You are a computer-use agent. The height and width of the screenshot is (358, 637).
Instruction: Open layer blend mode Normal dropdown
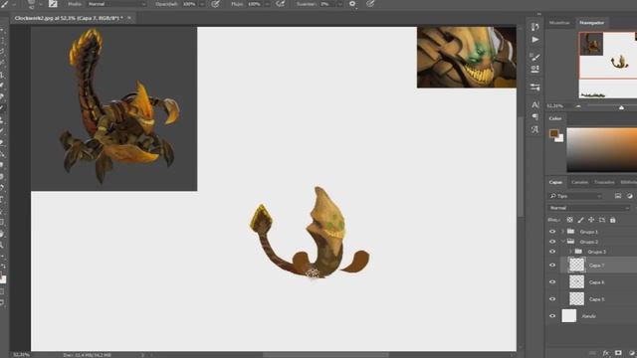coord(589,208)
